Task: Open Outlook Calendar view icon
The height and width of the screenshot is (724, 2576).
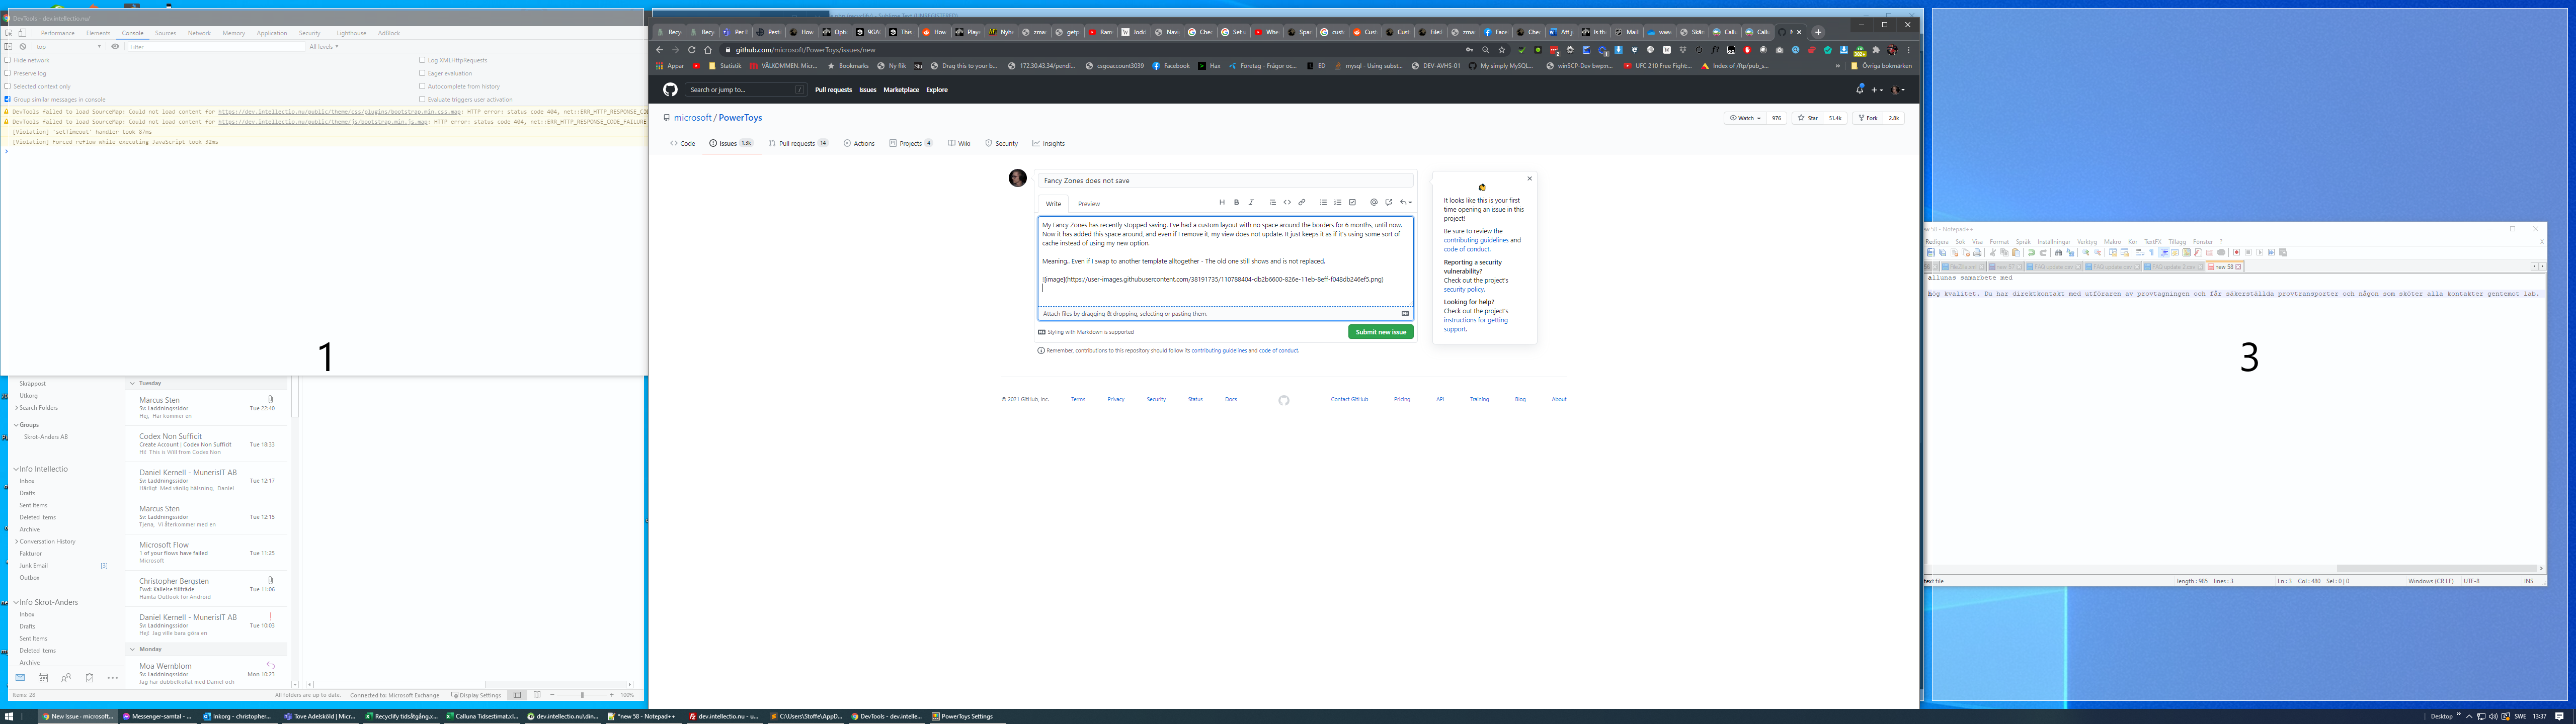Action: (43, 678)
